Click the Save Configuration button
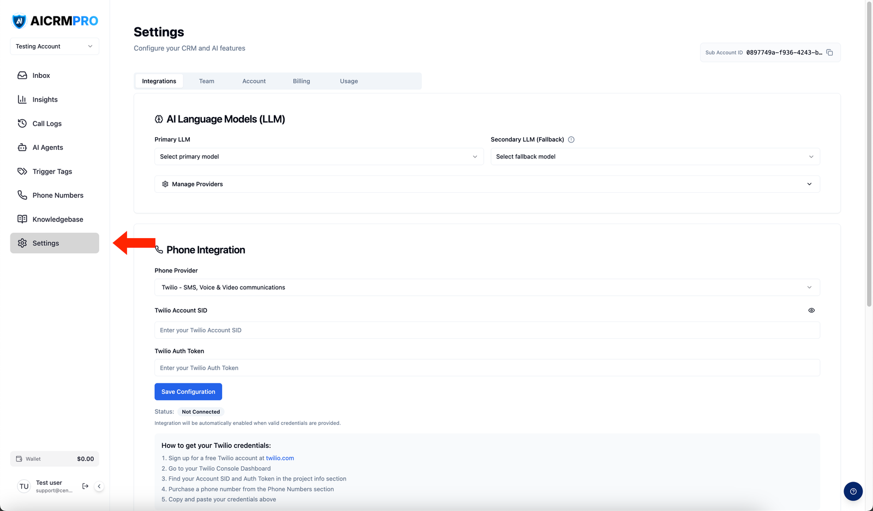The height and width of the screenshot is (511, 873). (x=188, y=392)
